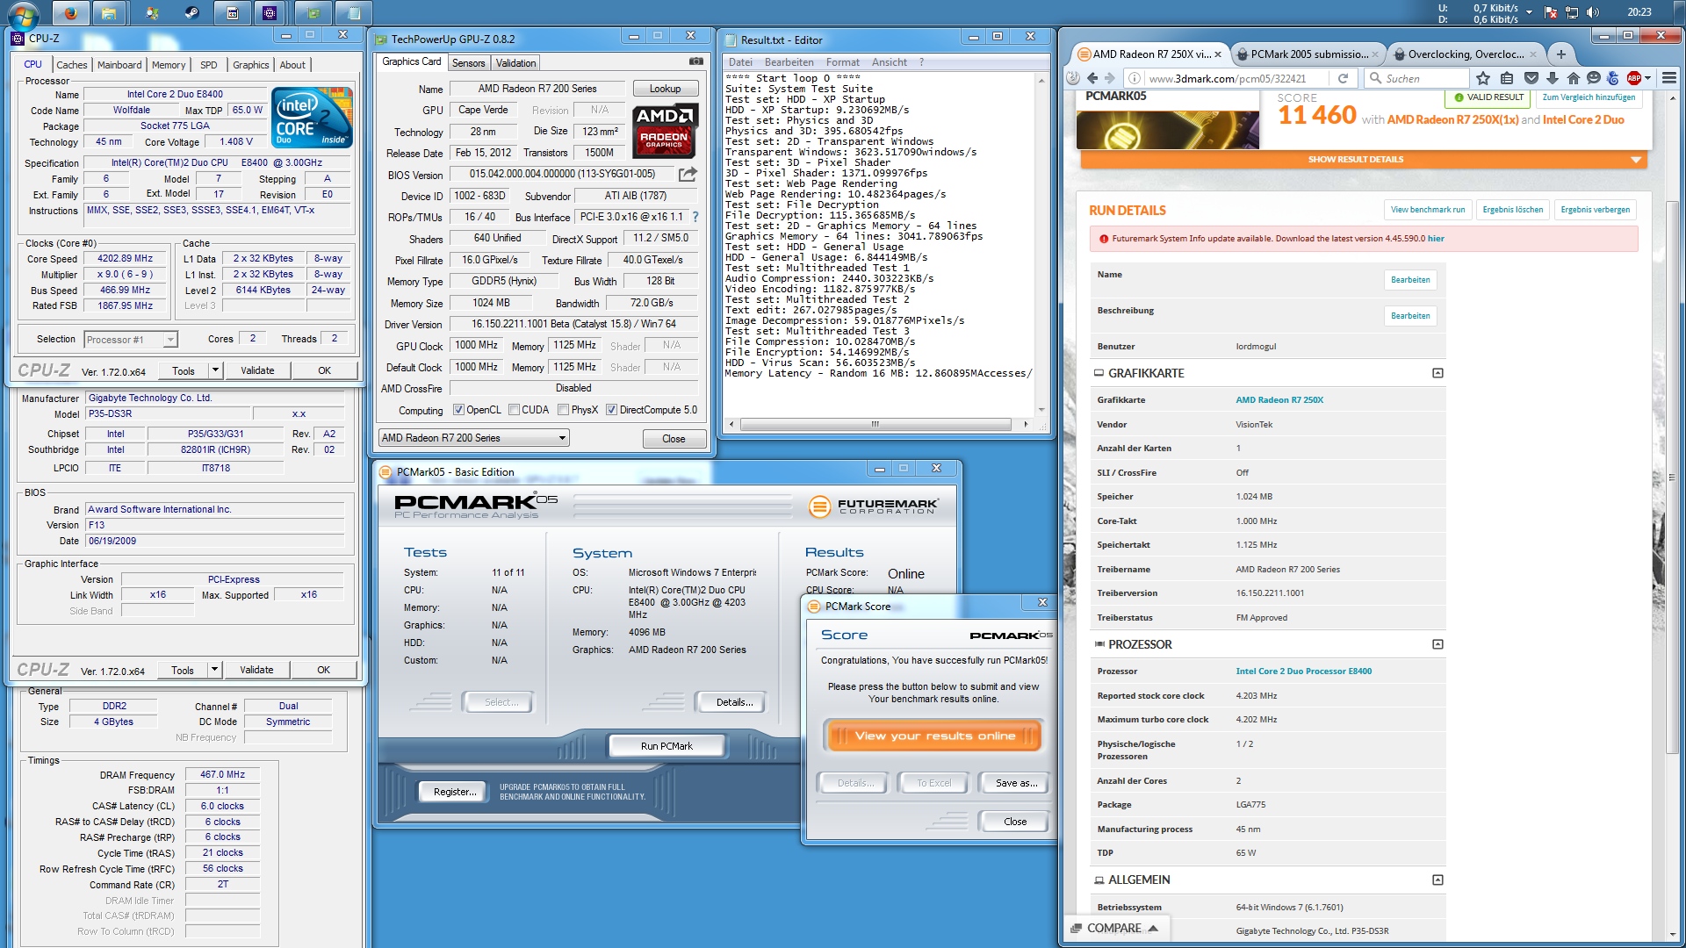
Task: Switch to the Sensors tab in GPU-Z
Action: coord(468,63)
